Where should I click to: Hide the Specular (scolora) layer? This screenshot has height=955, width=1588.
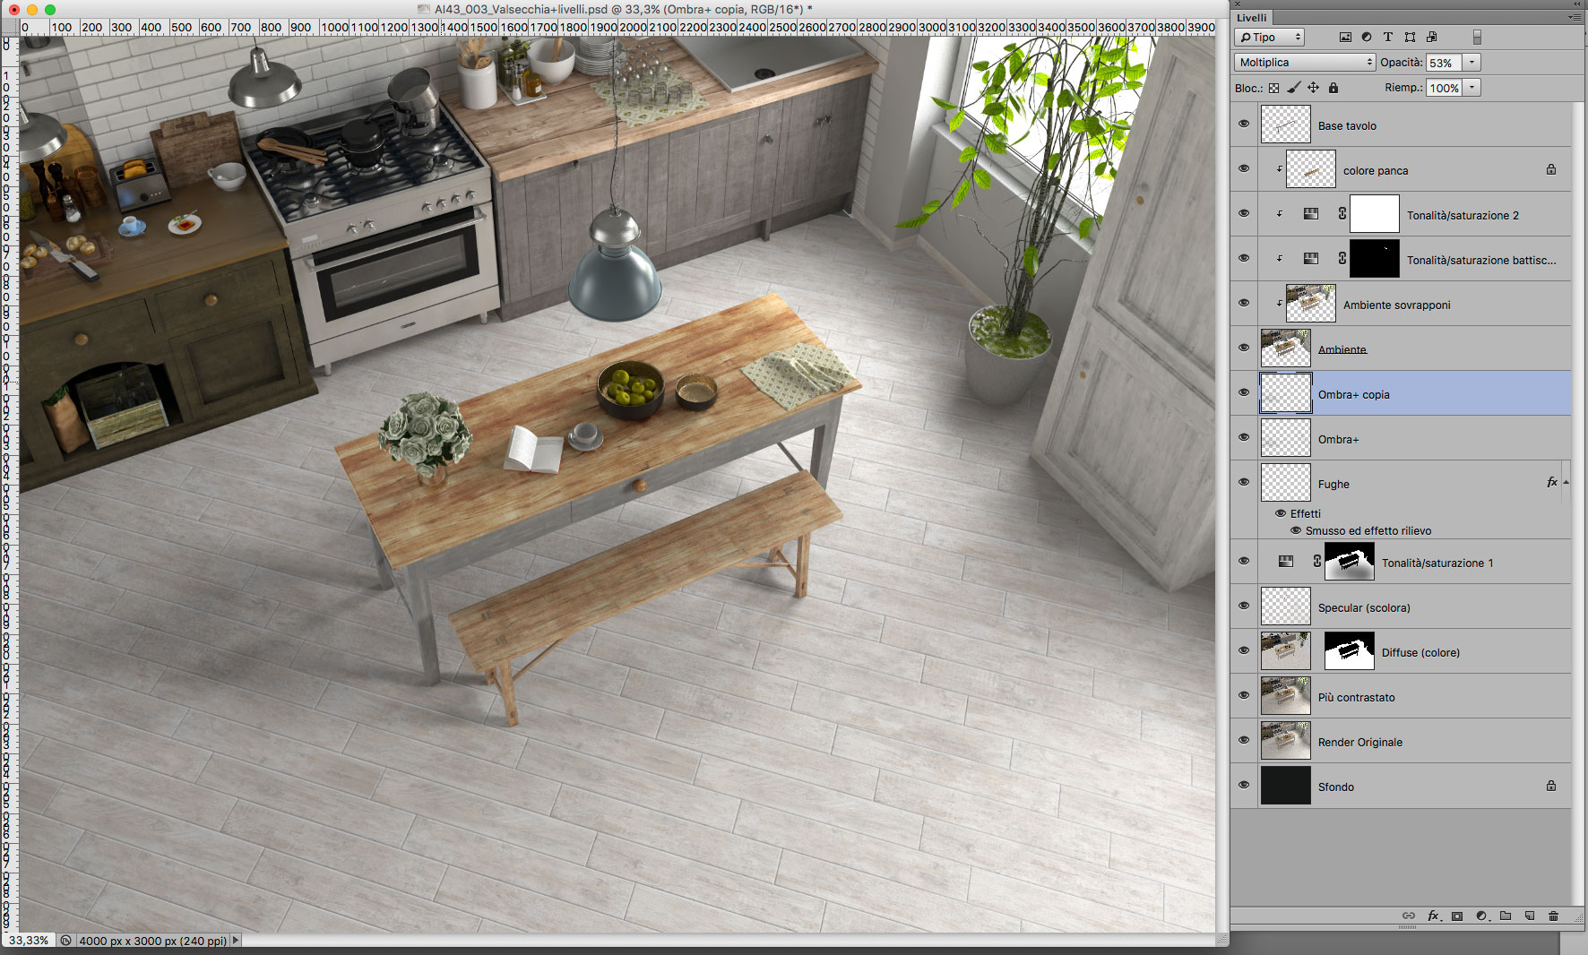1244,607
